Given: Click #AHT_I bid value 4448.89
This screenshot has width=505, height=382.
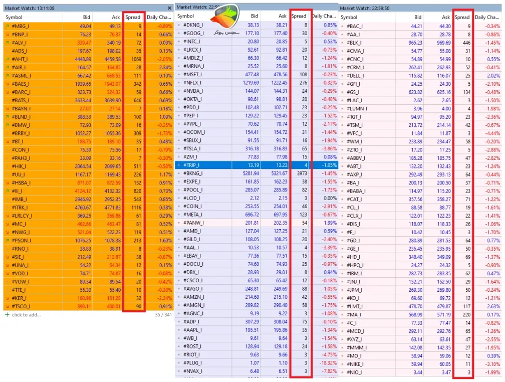Looking at the screenshot, I should point(83,59).
